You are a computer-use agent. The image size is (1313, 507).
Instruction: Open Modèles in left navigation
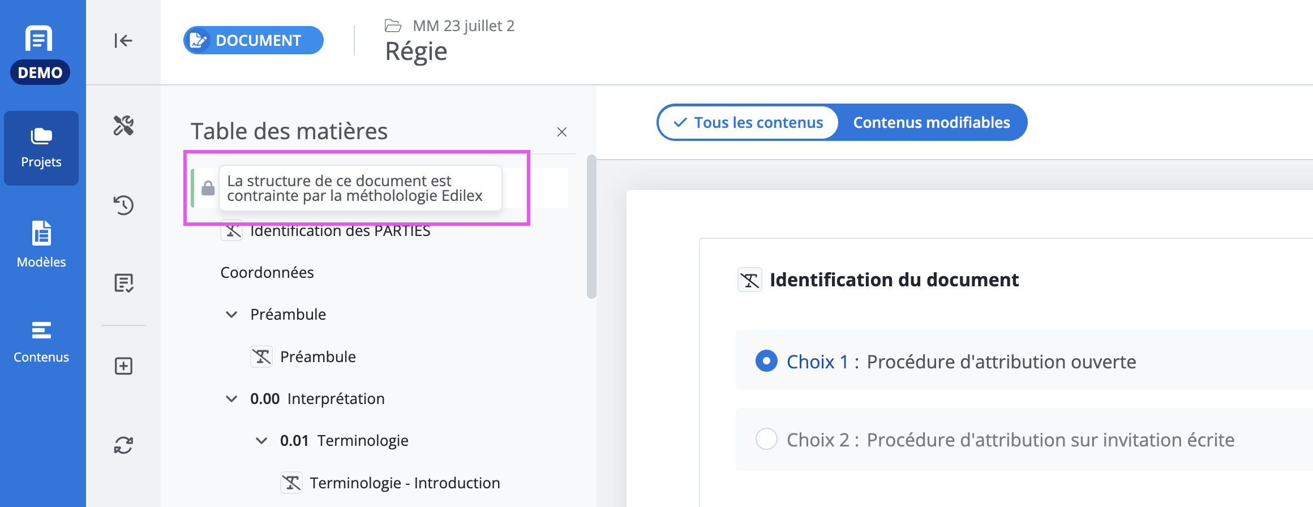pyautogui.click(x=41, y=244)
